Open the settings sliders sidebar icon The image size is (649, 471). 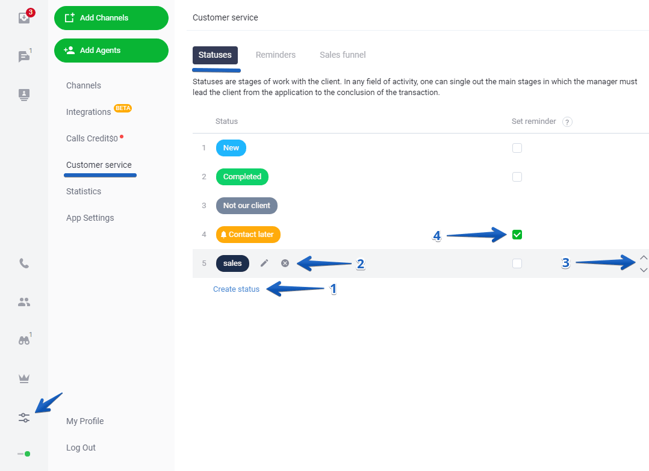(24, 417)
